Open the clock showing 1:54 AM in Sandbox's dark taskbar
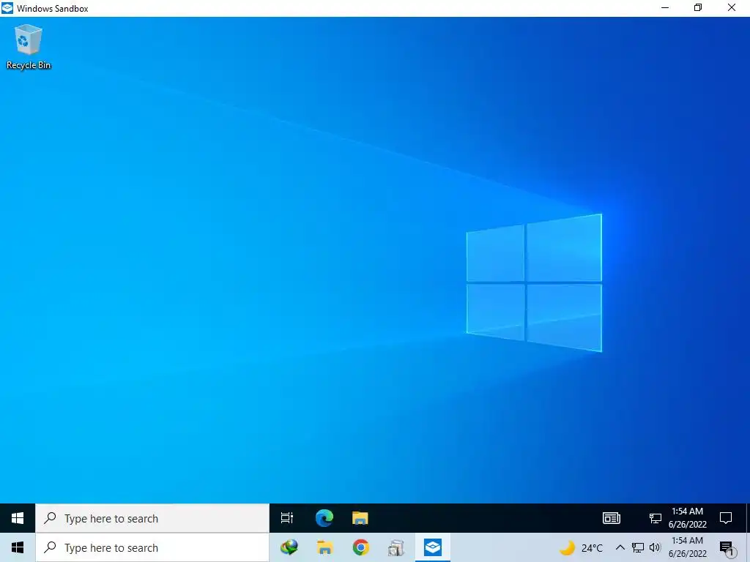 point(687,518)
